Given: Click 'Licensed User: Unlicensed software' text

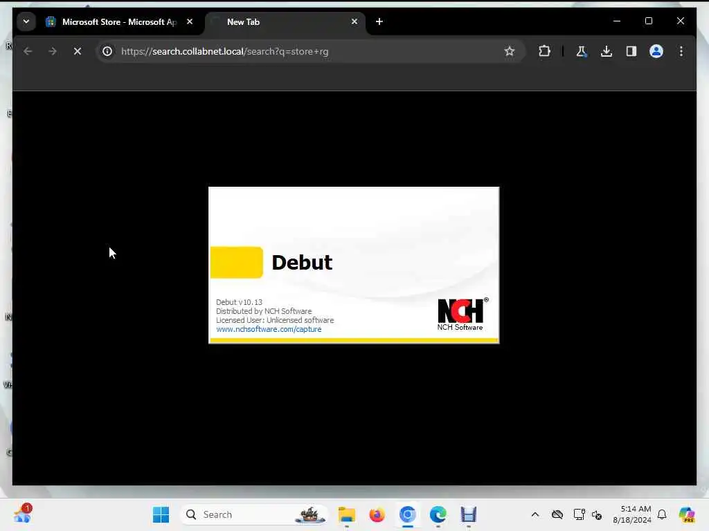Looking at the screenshot, I should [275, 320].
